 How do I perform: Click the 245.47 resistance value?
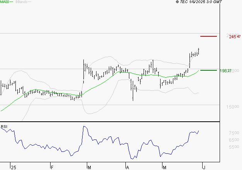tap(235, 37)
